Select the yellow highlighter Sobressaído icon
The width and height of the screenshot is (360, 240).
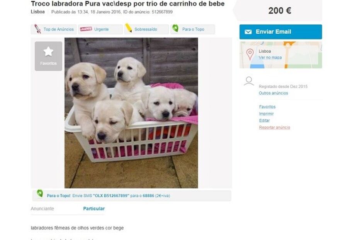coord(129,29)
